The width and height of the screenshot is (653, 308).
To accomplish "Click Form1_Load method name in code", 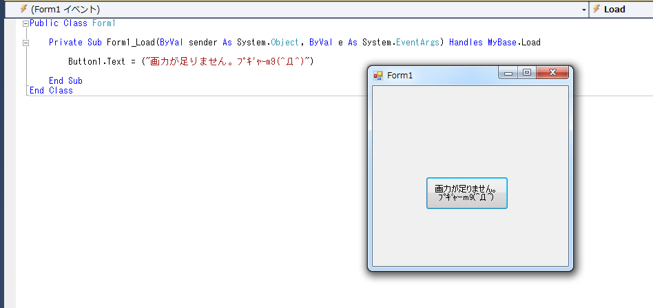I will (x=131, y=43).
